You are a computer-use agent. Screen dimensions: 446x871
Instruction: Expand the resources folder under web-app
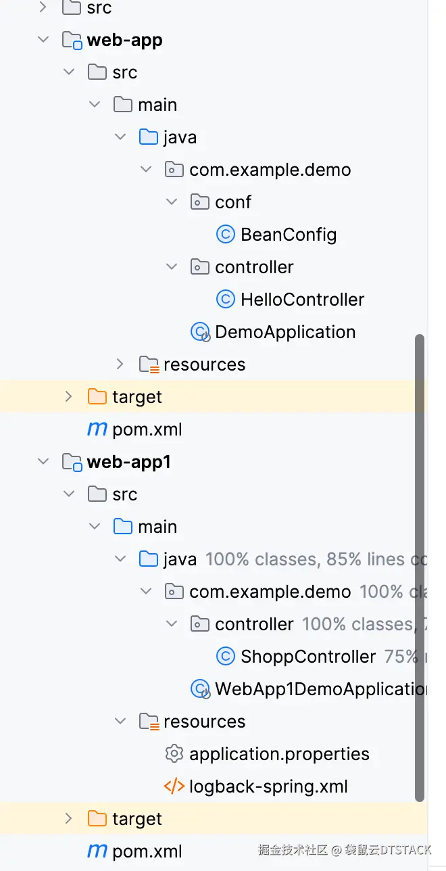120,364
